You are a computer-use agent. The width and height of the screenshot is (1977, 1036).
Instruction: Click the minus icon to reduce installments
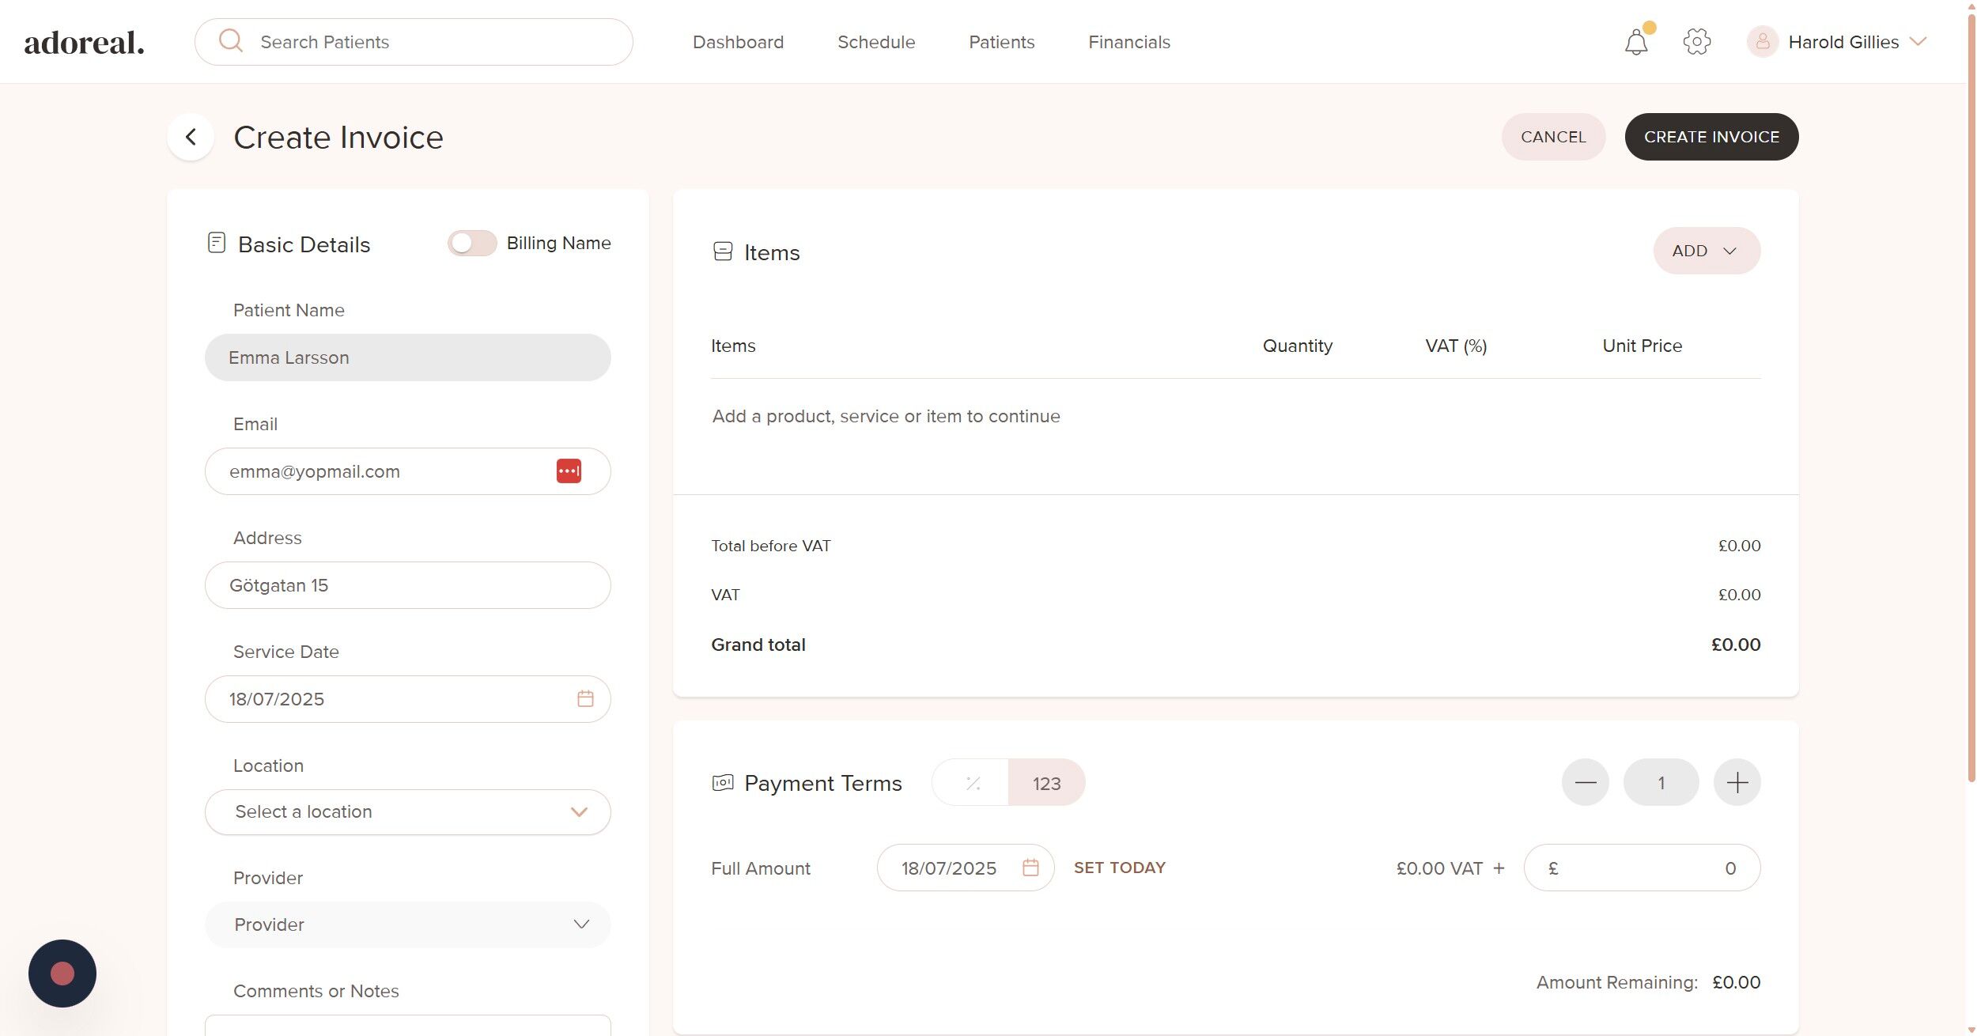[x=1585, y=783]
